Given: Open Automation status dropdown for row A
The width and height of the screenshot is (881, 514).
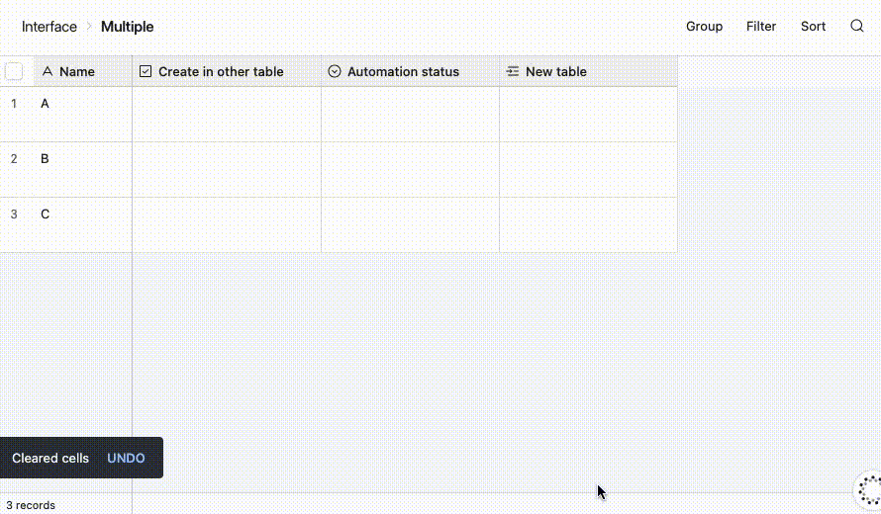Looking at the screenshot, I should (410, 114).
